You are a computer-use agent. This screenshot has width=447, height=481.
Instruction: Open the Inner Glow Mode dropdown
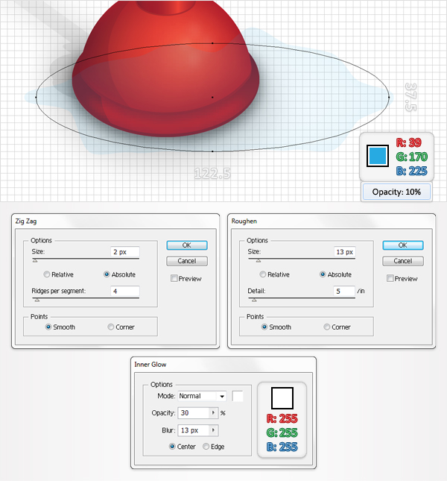point(202,396)
